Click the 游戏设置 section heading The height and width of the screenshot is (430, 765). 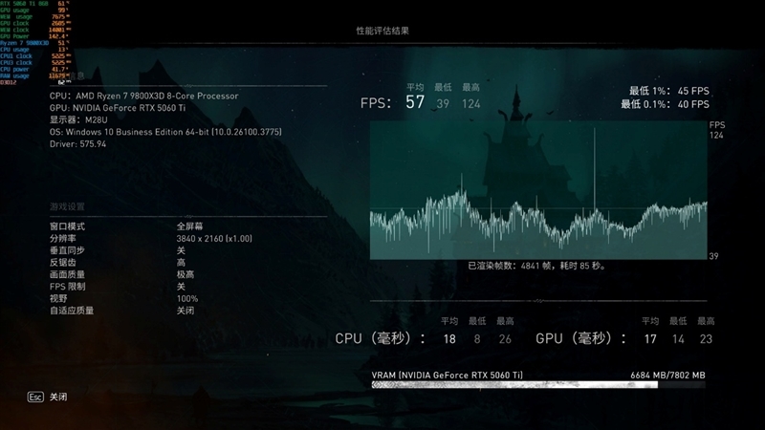tap(67, 206)
